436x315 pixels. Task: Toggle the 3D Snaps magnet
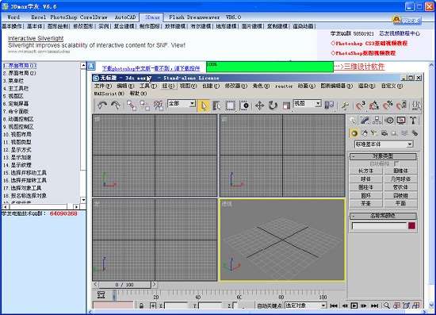point(361,106)
